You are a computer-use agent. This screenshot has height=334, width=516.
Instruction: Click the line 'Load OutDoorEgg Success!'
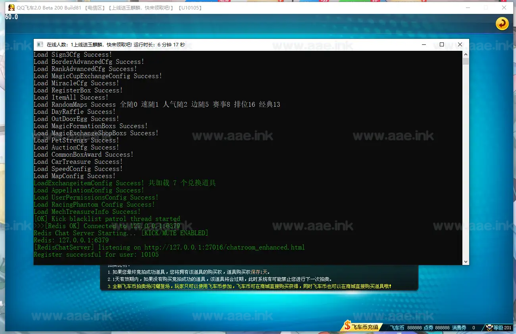(x=76, y=119)
